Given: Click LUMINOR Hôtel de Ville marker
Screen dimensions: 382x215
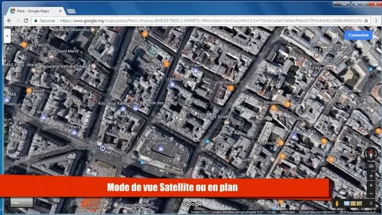Looking at the screenshot, I should pos(172,85).
